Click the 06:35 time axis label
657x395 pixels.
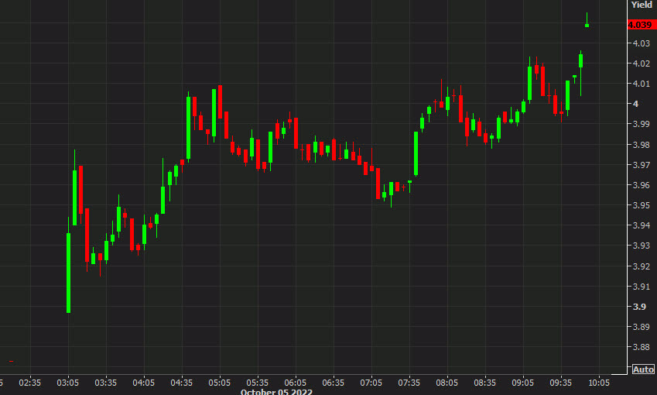[x=333, y=383]
